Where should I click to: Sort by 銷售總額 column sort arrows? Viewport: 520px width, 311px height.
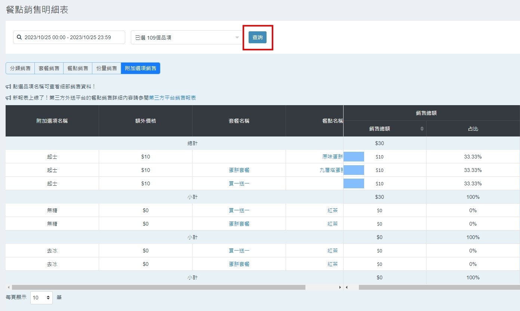422,129
